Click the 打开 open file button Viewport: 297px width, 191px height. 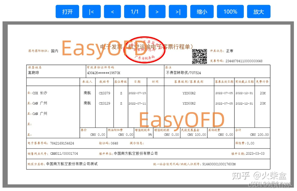[x=67, y=12]
